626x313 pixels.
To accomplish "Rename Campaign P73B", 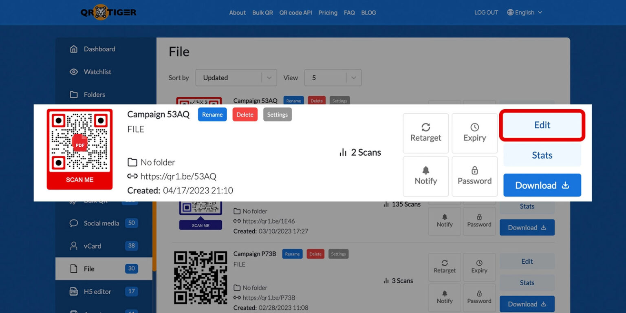I will point(292,254).
